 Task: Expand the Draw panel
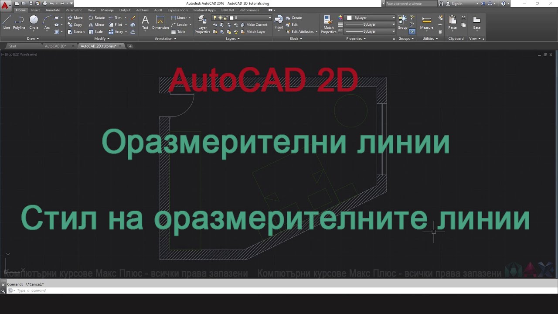click(x=33, y=38)
